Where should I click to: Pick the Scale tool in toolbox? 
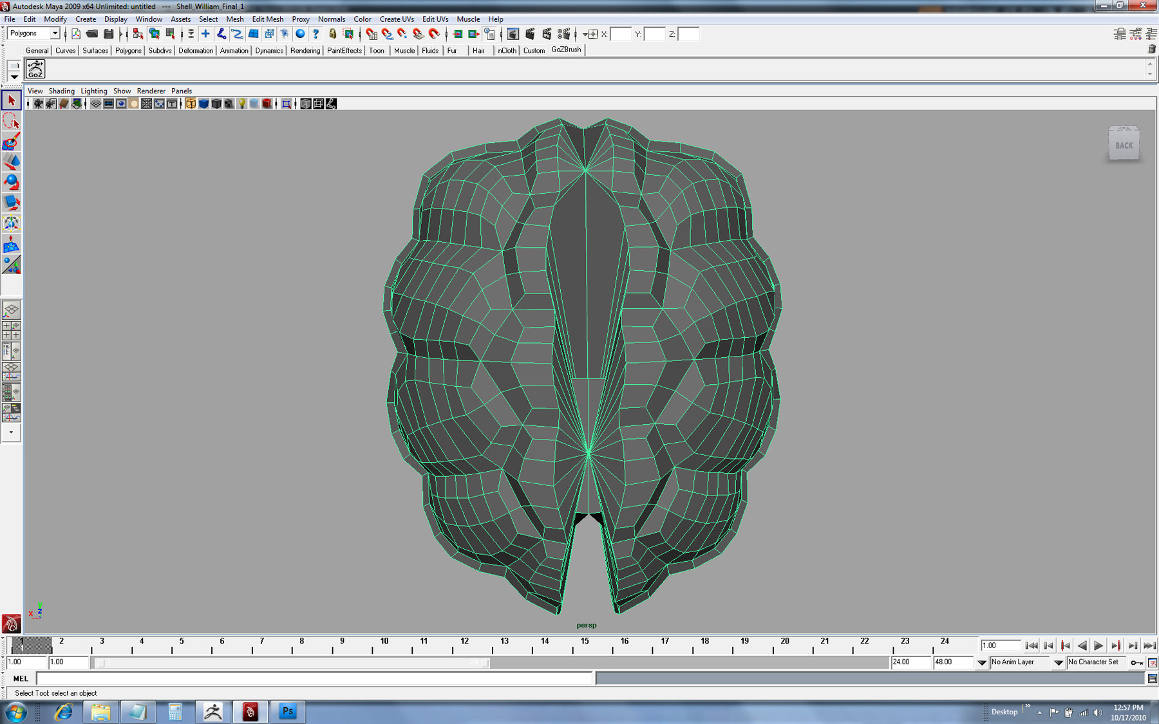click(x=11, y=203)
